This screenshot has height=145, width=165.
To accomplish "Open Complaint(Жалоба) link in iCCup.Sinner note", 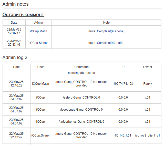I will (111, 43).
